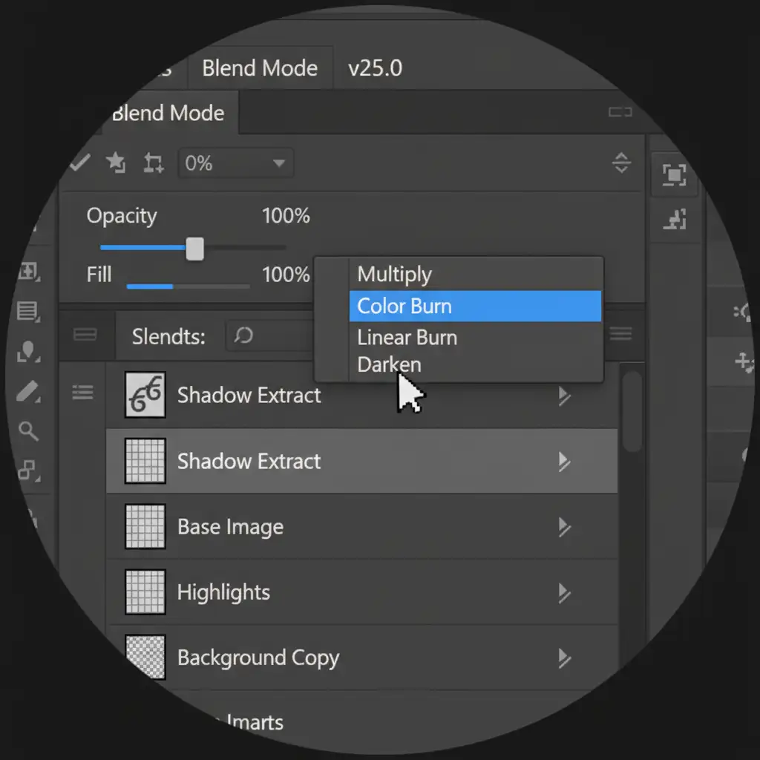
Task: Click the frame selection icon in the right strip
Action: (x=674, y=175)
